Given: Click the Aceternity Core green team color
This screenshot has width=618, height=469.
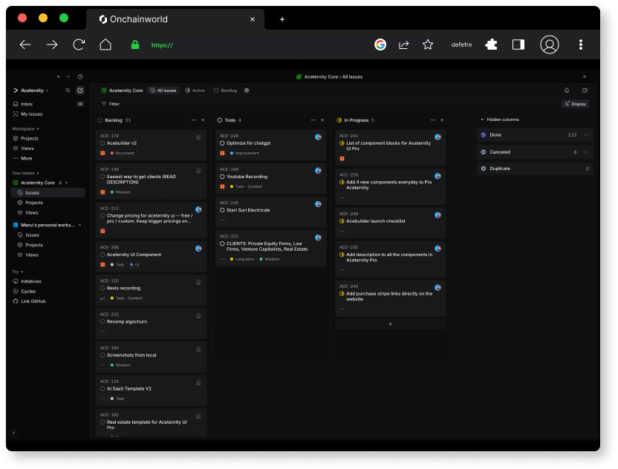Looking at the screenshot, I should [x=16, y=183].
